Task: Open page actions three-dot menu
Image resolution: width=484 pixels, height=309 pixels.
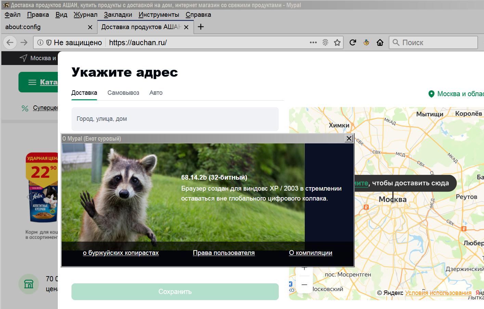Action: [313, 42]
